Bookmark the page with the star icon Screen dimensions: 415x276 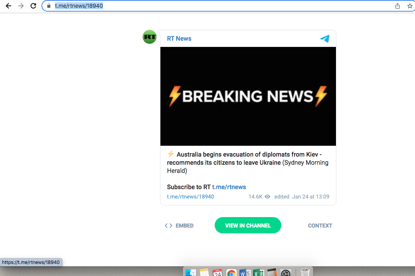[410, 6]
